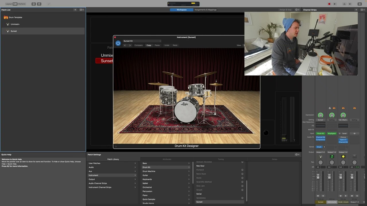Select the Workspace tab
Viewport: 367px width, 206px height.
[181, 10]
